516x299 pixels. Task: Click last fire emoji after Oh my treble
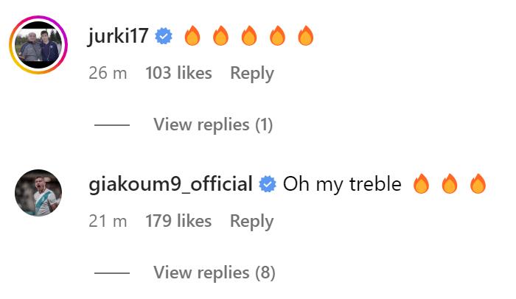[478, 183]
